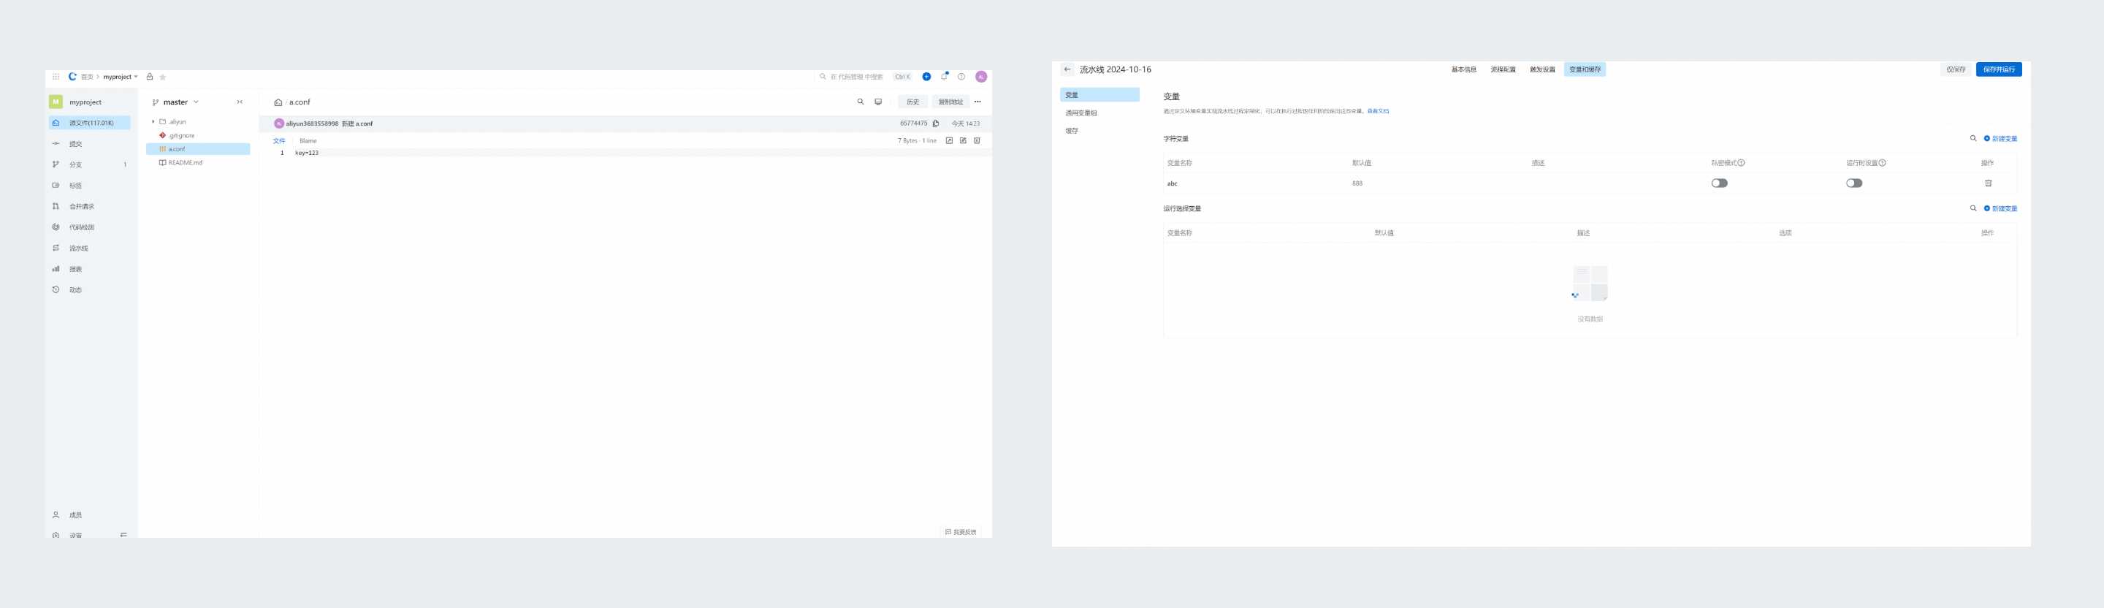Screen dimensions: 2104x608
Task: Open the app grid launcher icon
Action: pyautogui.click(x=56, y=77)
